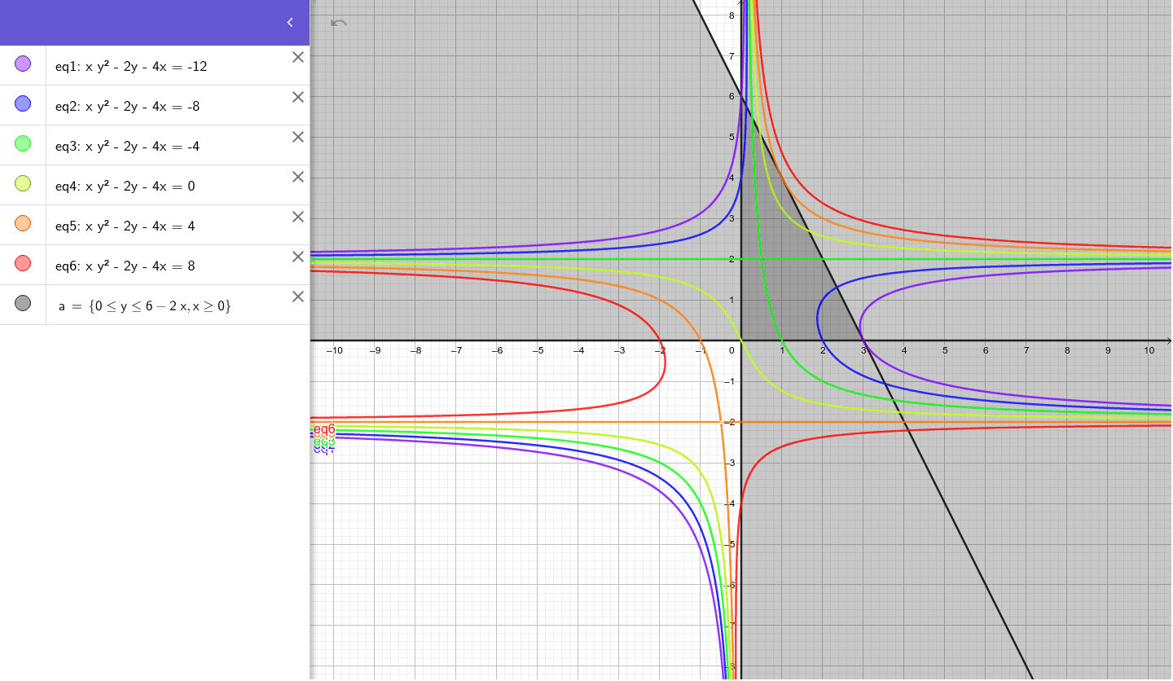Collapse the algebra panel with the chevron
This screenshot has width=1173, height=681.
click(x=289, y=23)
